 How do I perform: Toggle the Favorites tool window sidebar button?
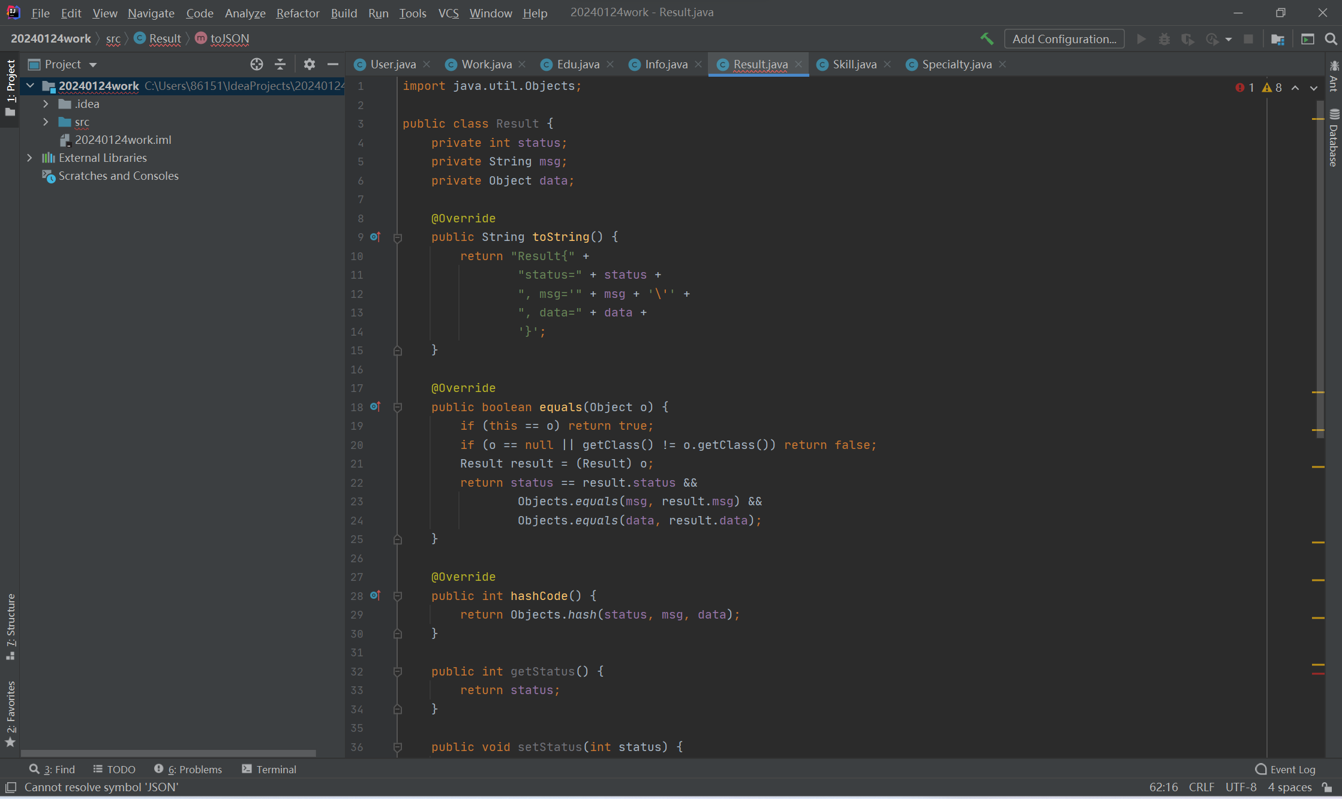tap(10, 713)
